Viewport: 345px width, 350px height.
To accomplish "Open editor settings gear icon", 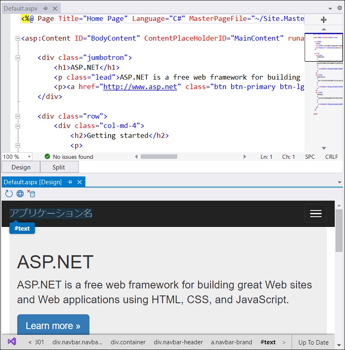I will pyautogui.click(x=339, y=8).
